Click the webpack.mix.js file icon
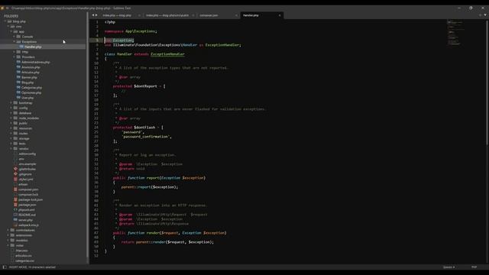Viewport: 489px width, 275px height. tap(15, 225)
